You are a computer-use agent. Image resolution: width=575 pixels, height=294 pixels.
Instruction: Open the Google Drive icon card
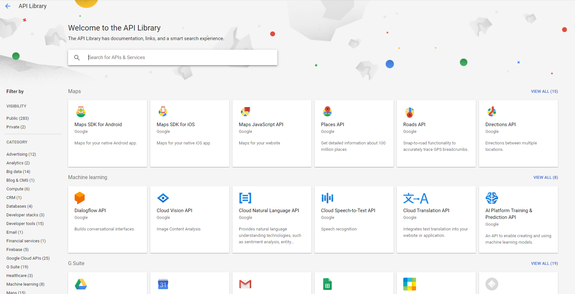coord(81,284)
